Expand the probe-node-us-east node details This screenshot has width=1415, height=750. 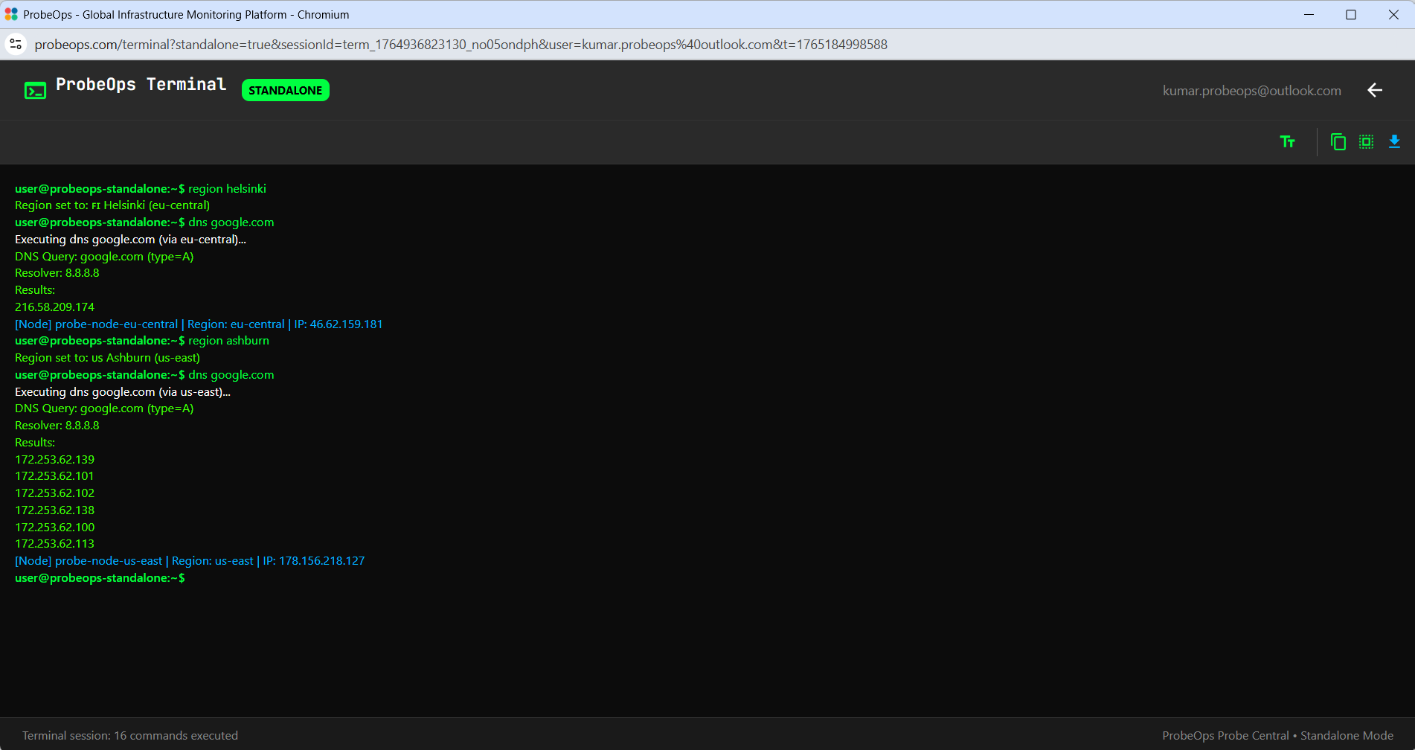pos(189,560)
